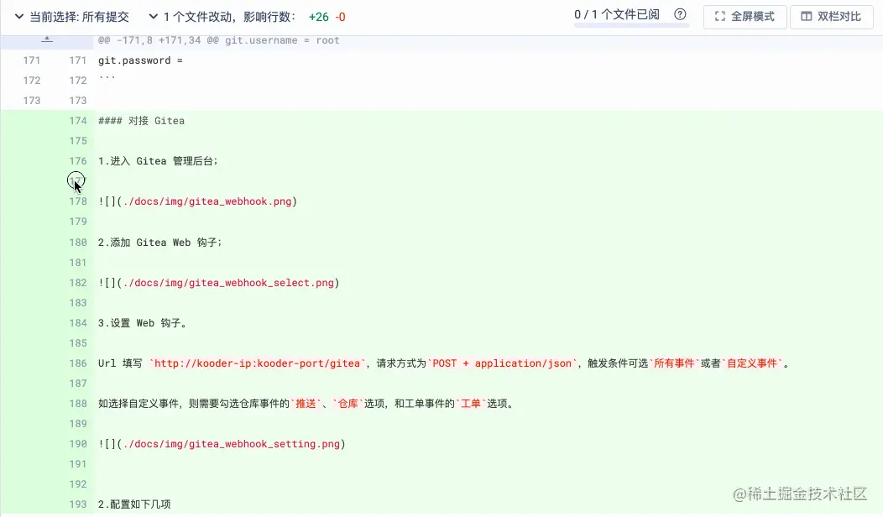Click line 2.添加 Gitea Web 钩子
The height and width of the screenshot is (517, 883).
point(160,243)
